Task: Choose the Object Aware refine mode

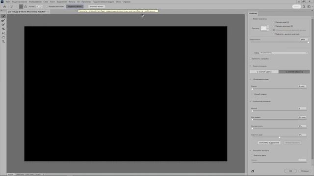Action: (x=294, y=72)
